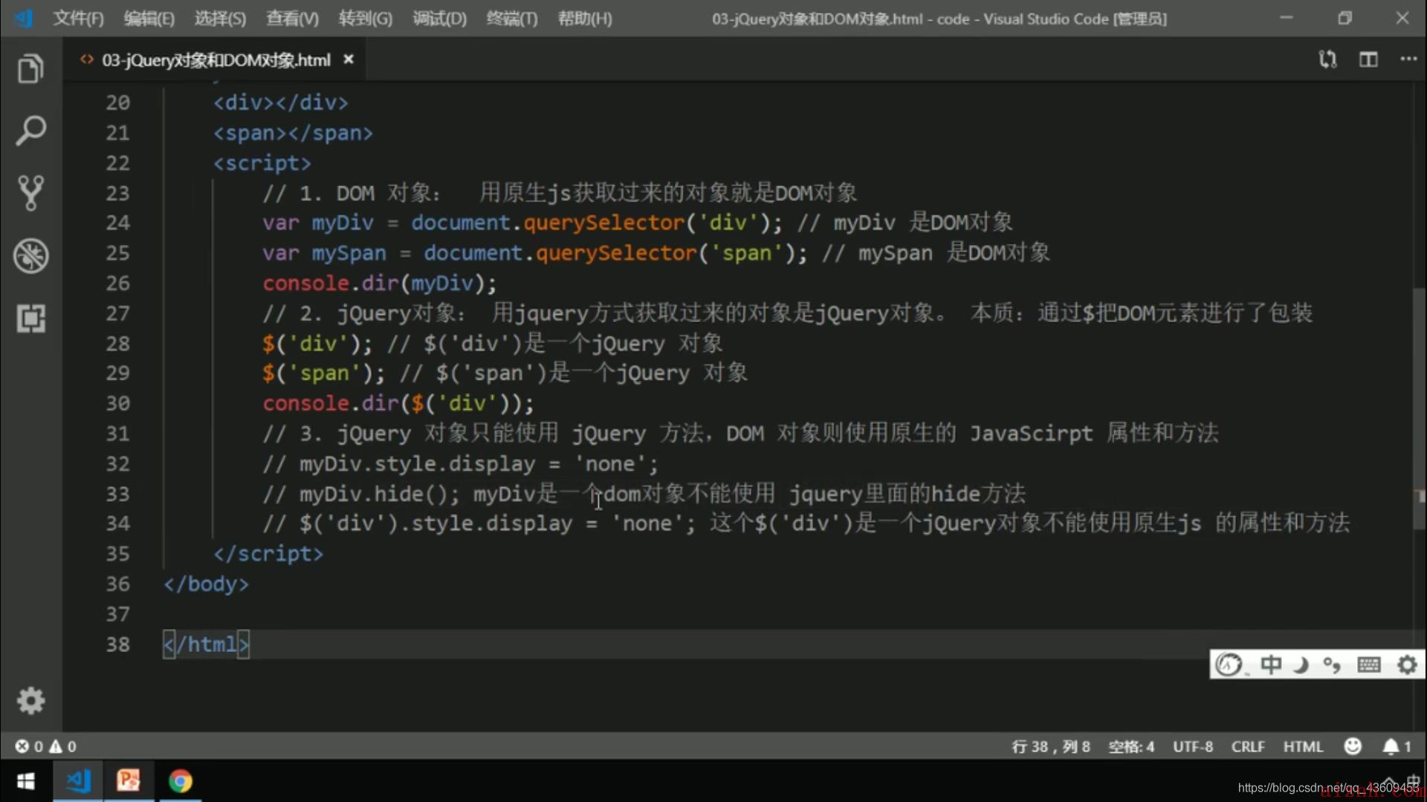1427x802 pixels.
Task: Click the VS Code logo in title bar
Action: (x=23, y=18)
